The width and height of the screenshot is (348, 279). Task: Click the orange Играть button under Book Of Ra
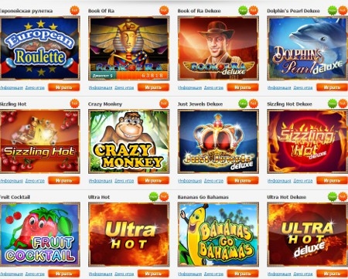(153, 87)
